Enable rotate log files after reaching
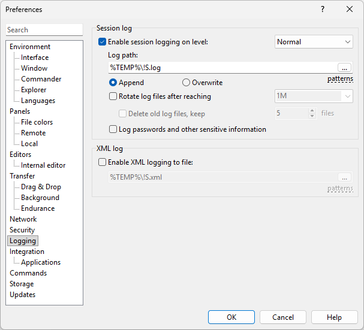 point(113,96)
